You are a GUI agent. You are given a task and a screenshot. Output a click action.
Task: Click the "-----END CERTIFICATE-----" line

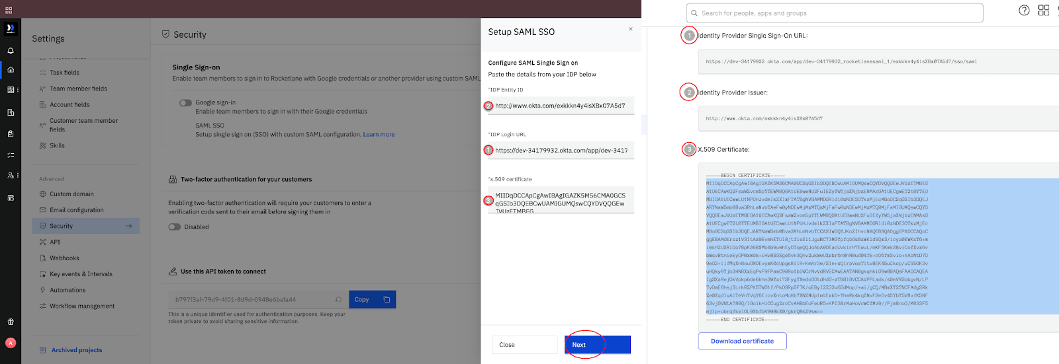tap(742, 320)
